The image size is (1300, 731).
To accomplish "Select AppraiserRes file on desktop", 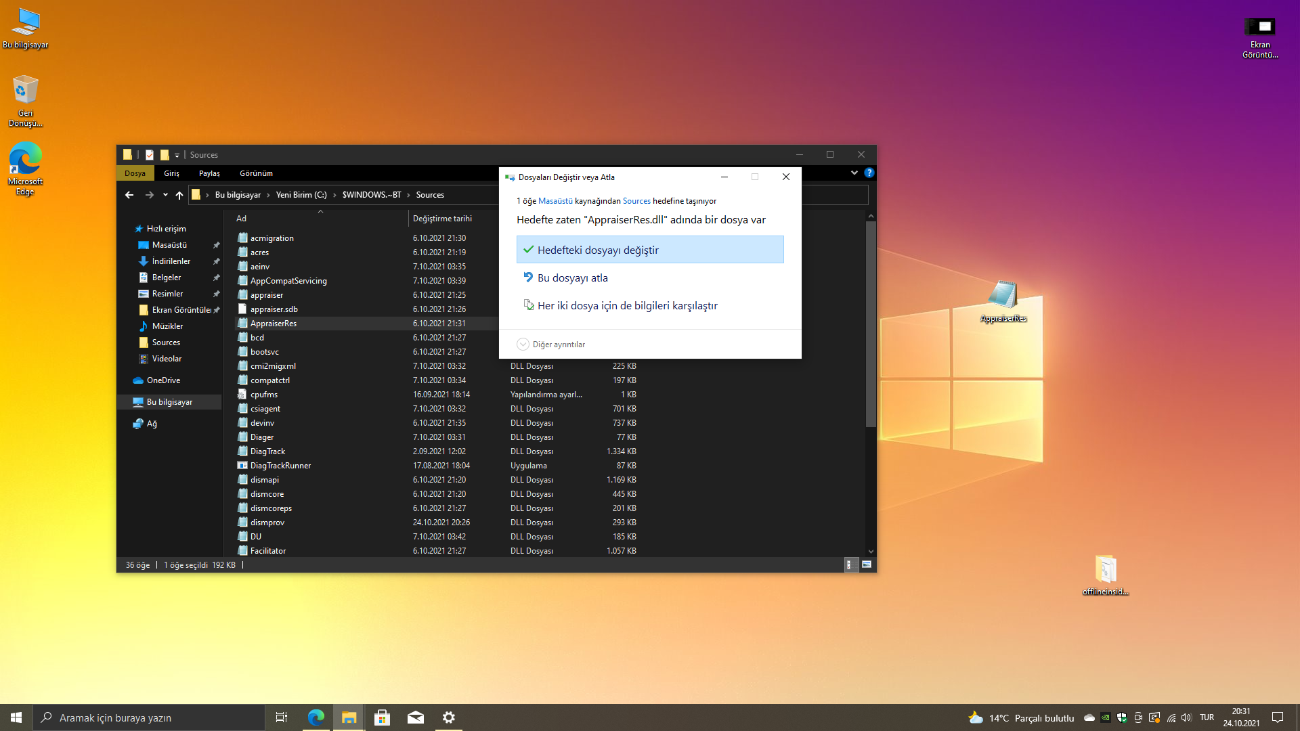I will point(1003,301).
